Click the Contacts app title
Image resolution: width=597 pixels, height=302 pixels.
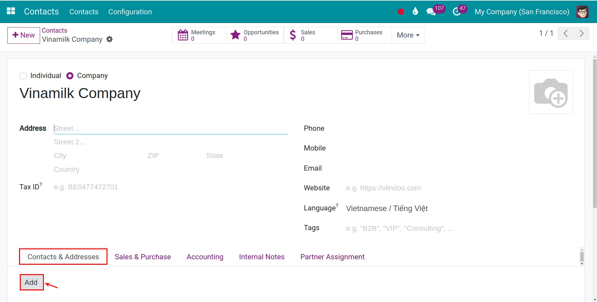41,12
